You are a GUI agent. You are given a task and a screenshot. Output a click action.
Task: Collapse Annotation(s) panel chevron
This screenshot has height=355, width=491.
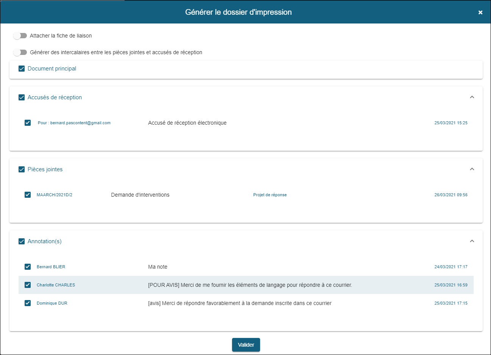[x=472, y=241]
